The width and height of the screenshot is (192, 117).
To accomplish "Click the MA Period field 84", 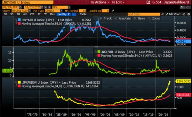I will 83,11.
